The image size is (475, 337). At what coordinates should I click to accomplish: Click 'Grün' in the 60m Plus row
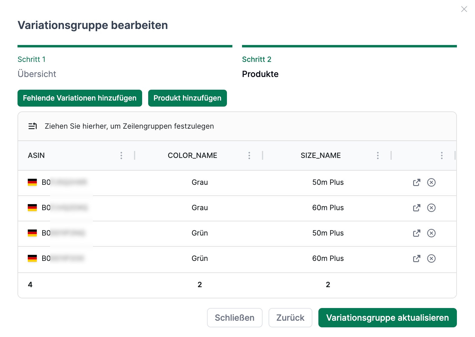pyautogui.click(x=200, y=258)
